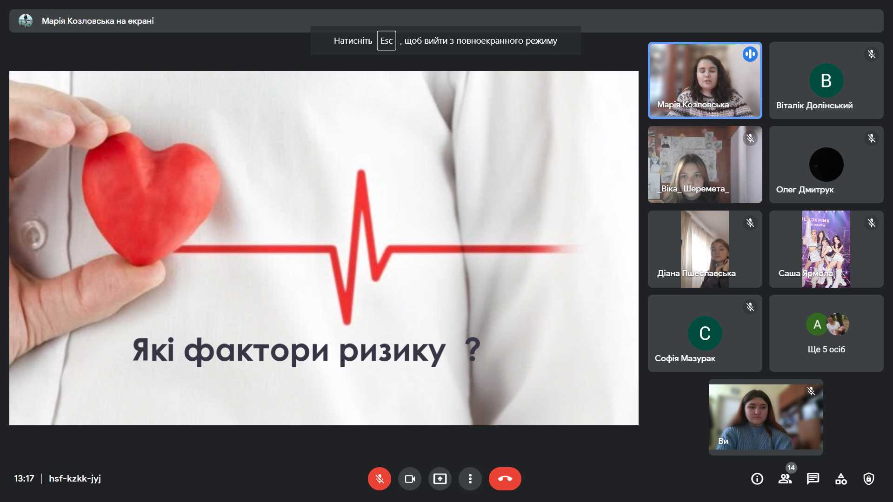Click your own self-view video tile
This screenshot has height=502, width=893.
pyautogui.click(x=766, y=416)
